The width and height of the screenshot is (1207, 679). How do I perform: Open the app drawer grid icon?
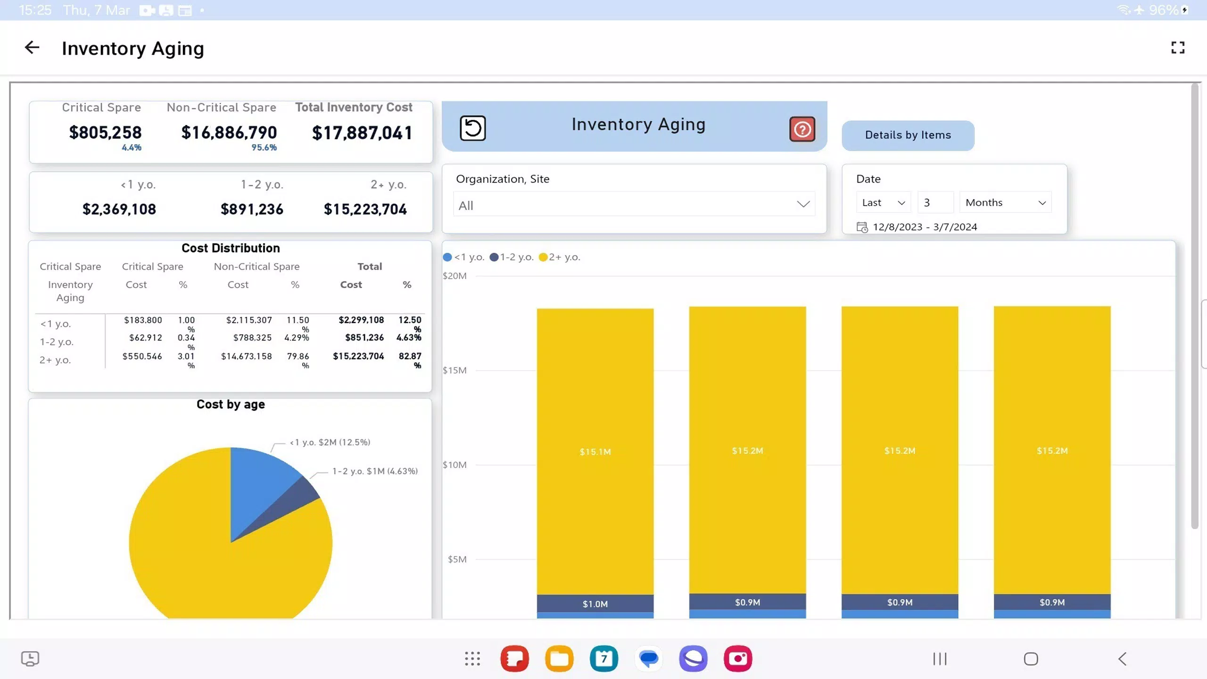click(472, 658)
